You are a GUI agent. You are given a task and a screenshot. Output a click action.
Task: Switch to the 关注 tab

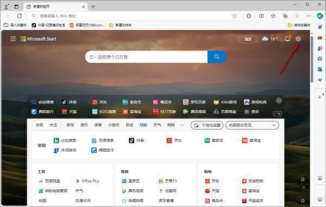coord(53,125)
